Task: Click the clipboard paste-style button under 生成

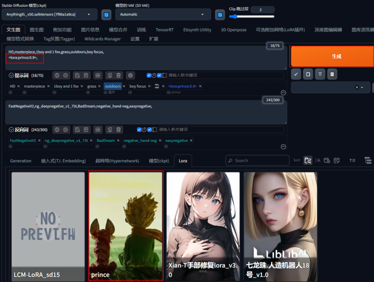Action: pyautogui.click(x=332, y=74)
